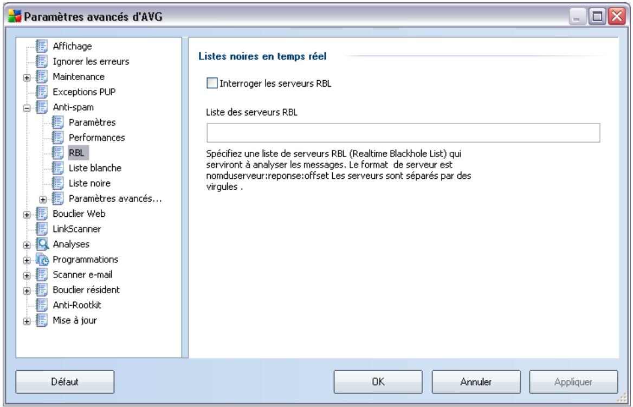Viewport: 633px width, 407px height.
Task: Select the Scanner e-mail label
Action: click(83, 275)
